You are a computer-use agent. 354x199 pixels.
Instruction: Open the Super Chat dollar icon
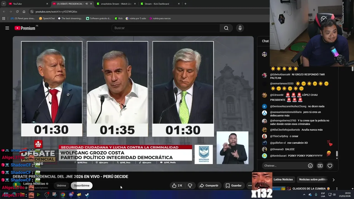pos(320,166)
